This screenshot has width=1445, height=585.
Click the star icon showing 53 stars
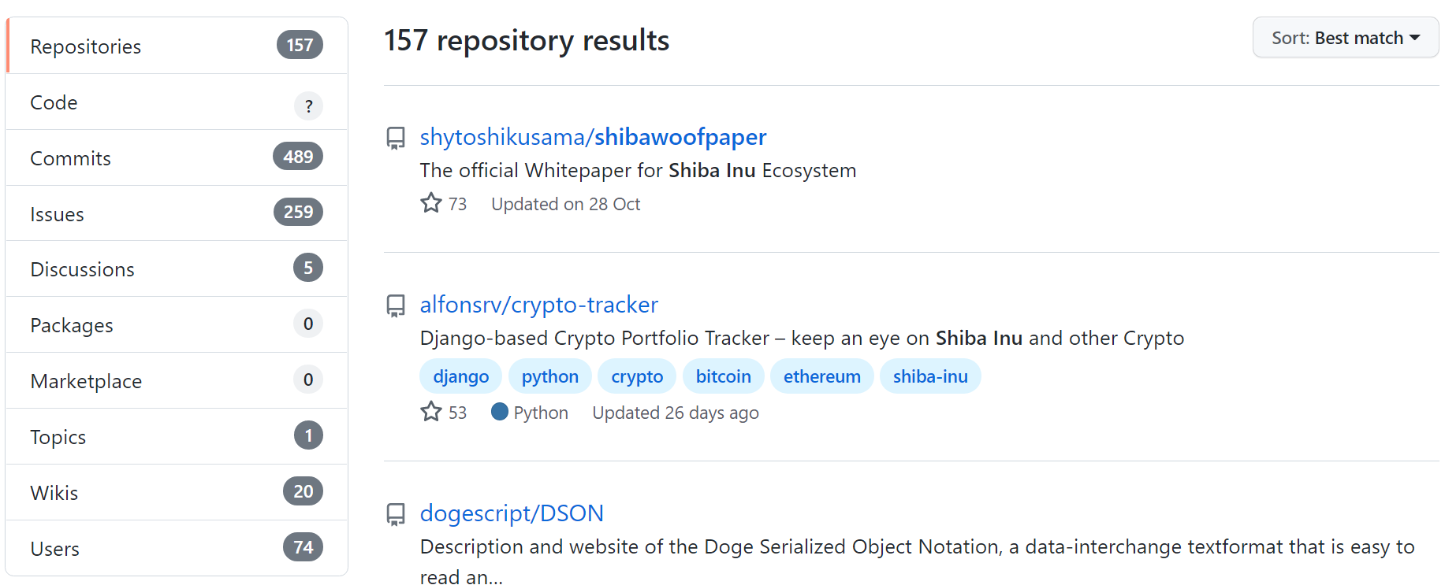click(431, 412)
